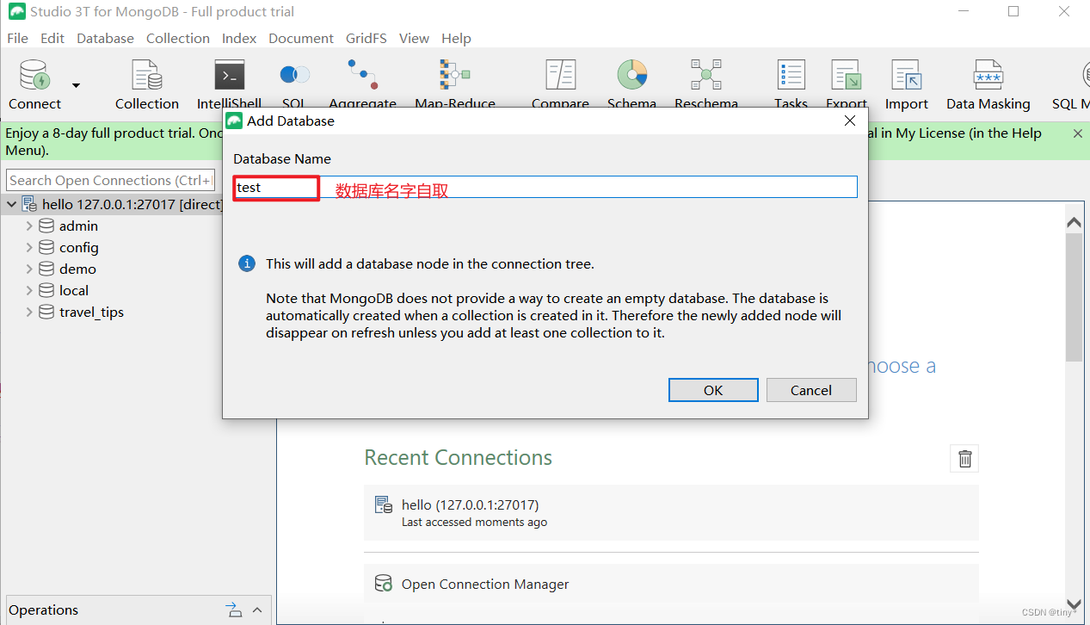The width and height of the screenshot is (1090, 625).
Task: Expand the admin database node
Action: pos(29,226)
